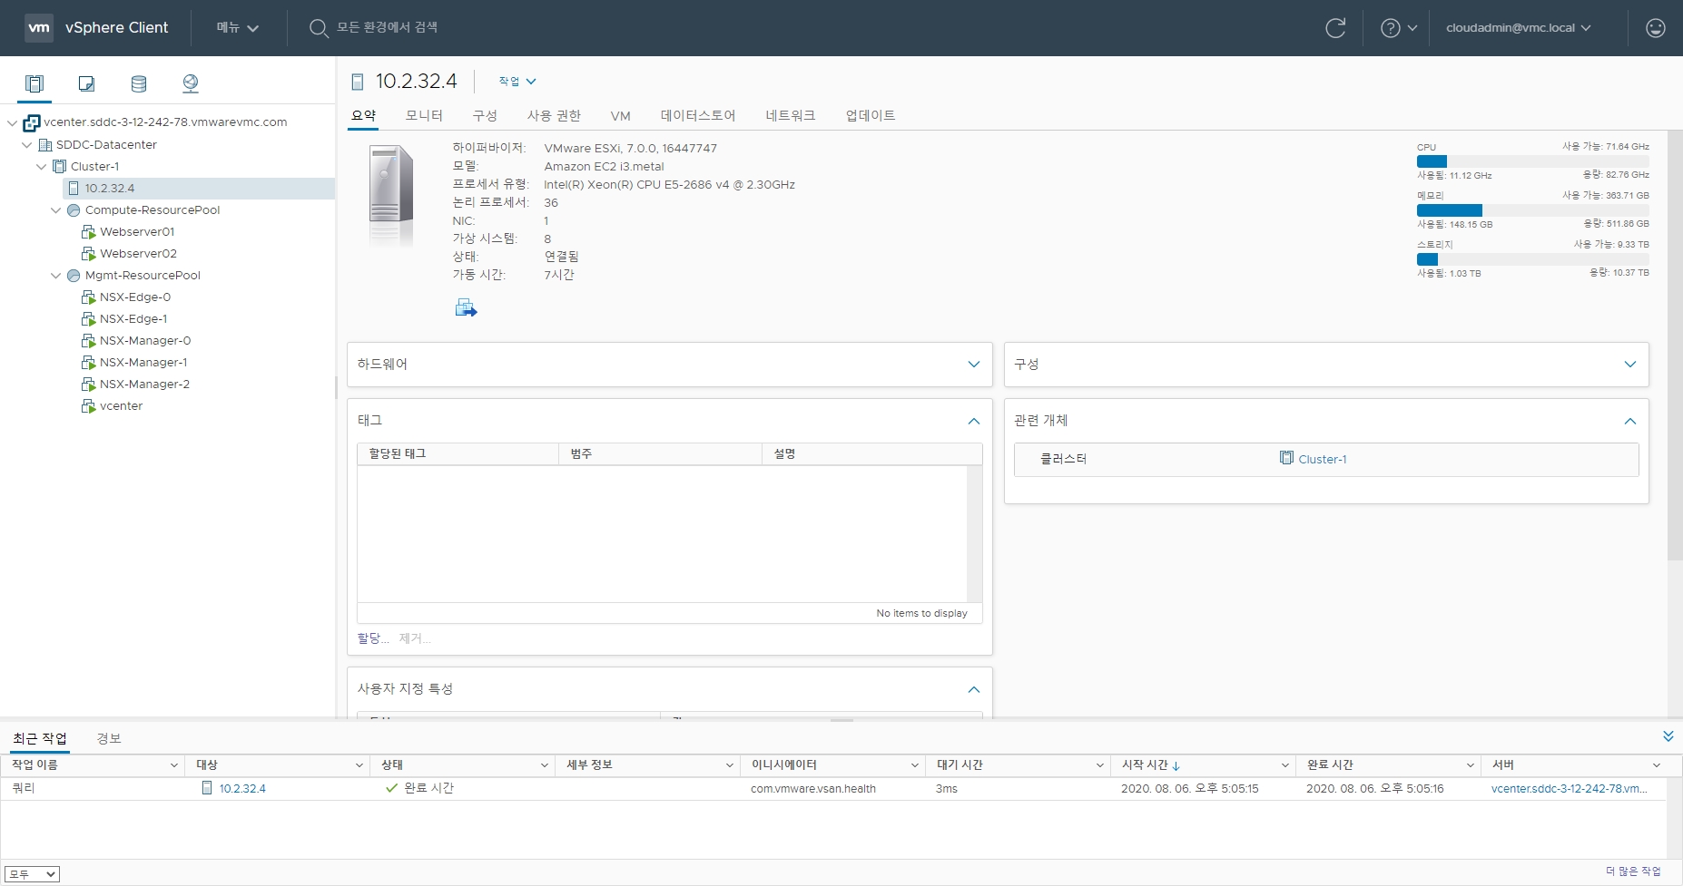Viewport: 1683px width, 886px height.
Task: Switch to the VM tab
Action: (621, 115)
